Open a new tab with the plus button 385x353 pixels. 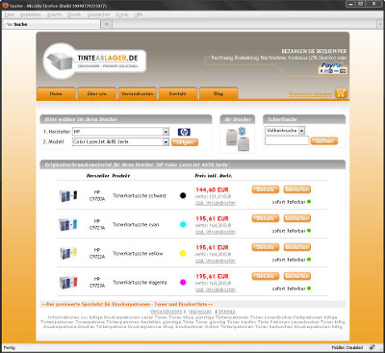107,24
